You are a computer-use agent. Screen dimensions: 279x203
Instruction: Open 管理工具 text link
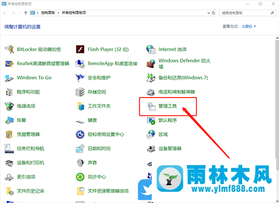(167, 106)
